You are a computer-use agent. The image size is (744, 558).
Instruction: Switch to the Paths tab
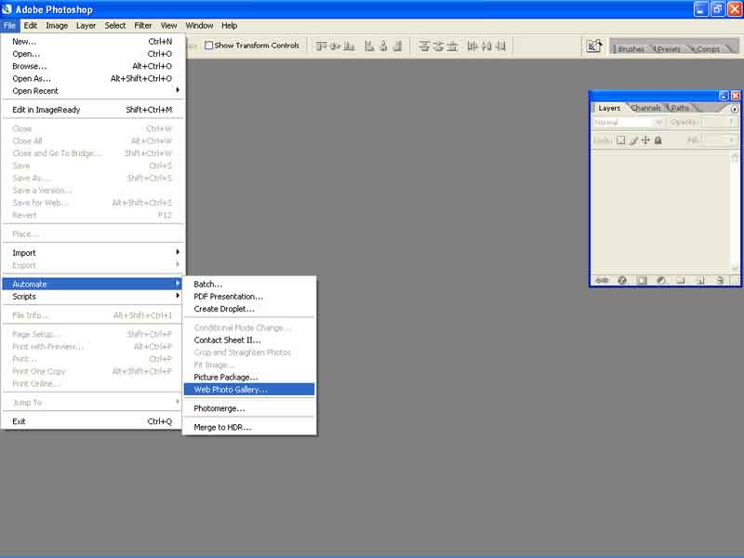click(680, 108)
